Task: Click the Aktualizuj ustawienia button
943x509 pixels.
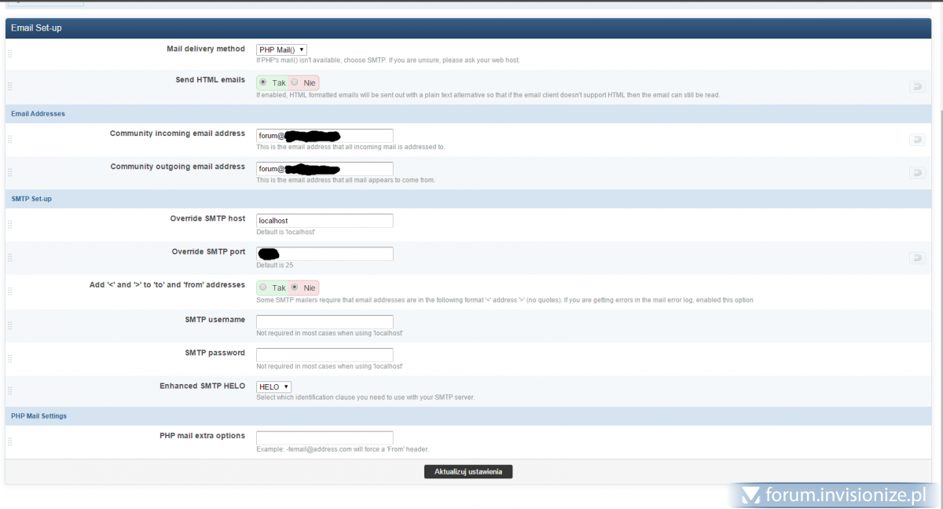Action: [x=468, y=471]
